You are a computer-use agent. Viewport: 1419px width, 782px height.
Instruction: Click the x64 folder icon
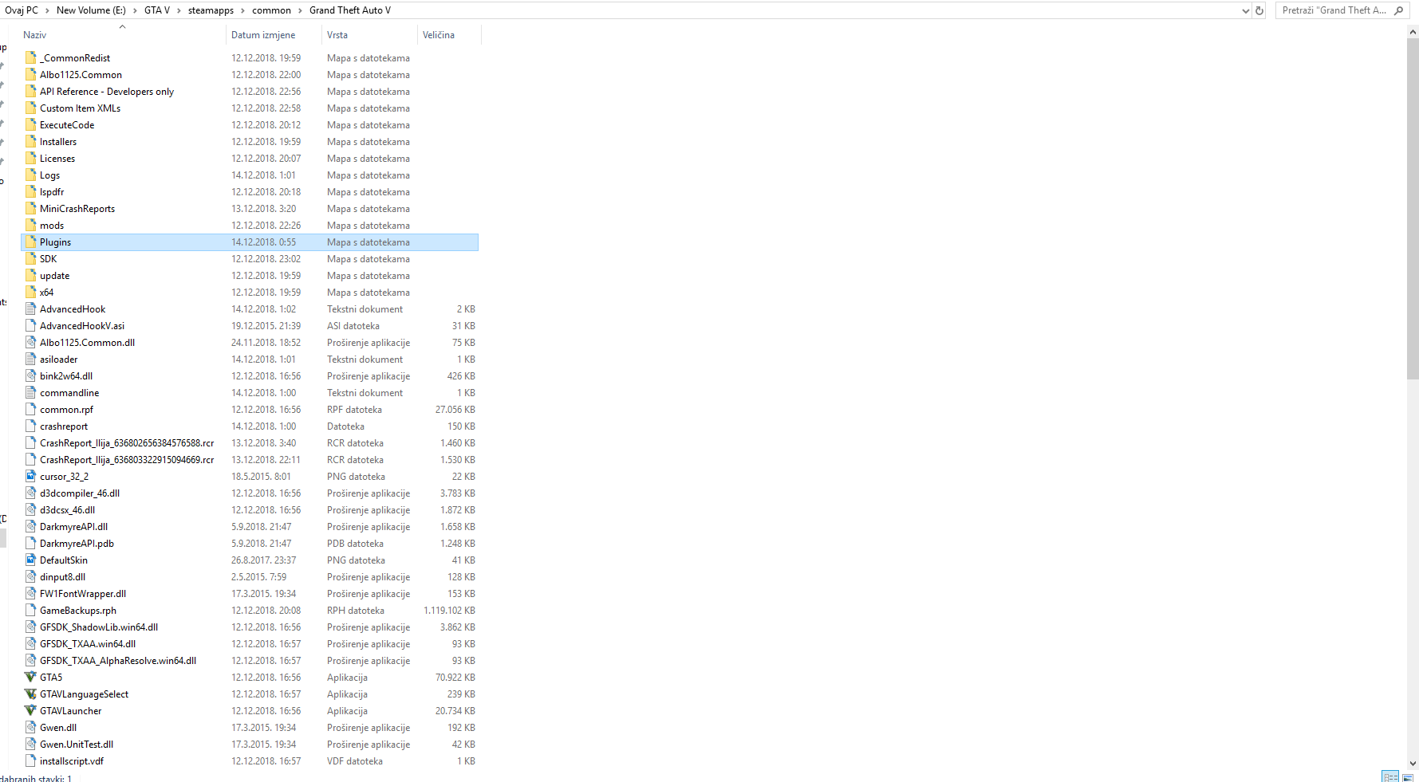(31, 292)
